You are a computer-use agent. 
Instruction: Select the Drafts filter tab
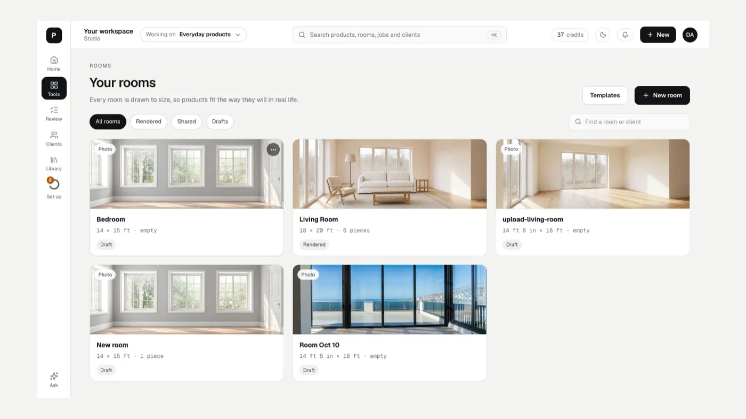pyautogui.click(x=220, y=121)
